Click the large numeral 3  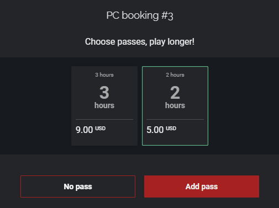coord(104,93)
